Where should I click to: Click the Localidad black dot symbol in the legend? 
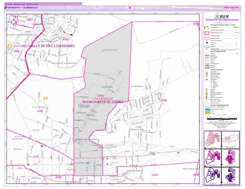tap(207, 43)
